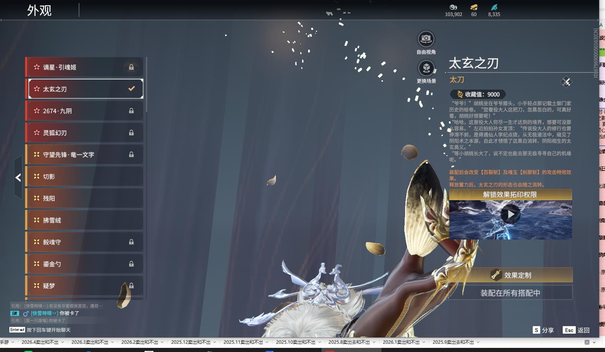The width and height of the screenshot is (605, 352).
Task: Click the crossed blades icon beside 太刀
Action: (x=566, y=82)
